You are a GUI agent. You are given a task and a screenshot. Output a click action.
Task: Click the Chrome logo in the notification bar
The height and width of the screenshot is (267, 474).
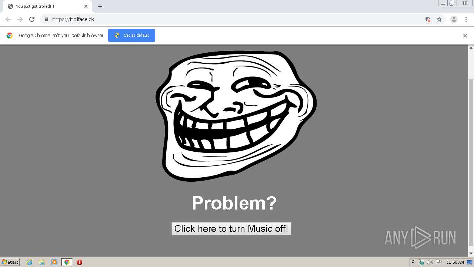pyautogui.click(x=10, y=36)
